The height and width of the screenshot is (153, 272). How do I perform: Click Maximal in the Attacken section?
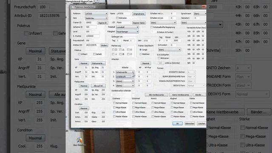[x=146, y=63]
